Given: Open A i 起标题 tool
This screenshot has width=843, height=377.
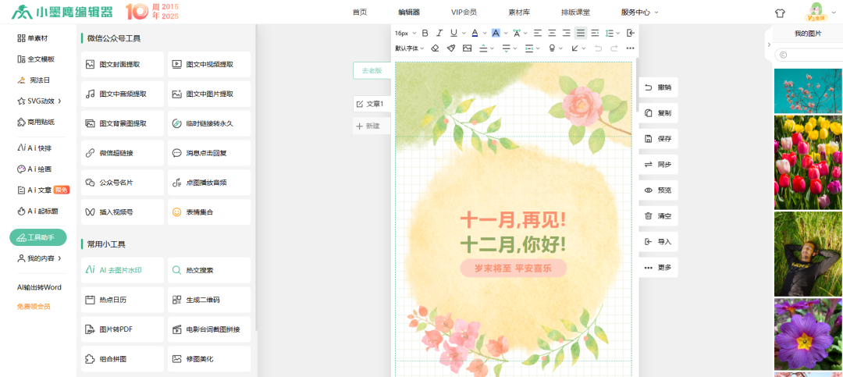Looking at the screenshot, I should pos(37,211).
